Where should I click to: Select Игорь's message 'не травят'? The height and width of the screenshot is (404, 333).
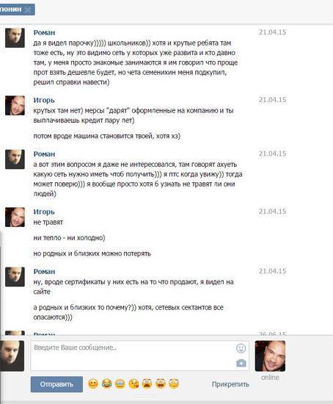click(x=48, y=222)
